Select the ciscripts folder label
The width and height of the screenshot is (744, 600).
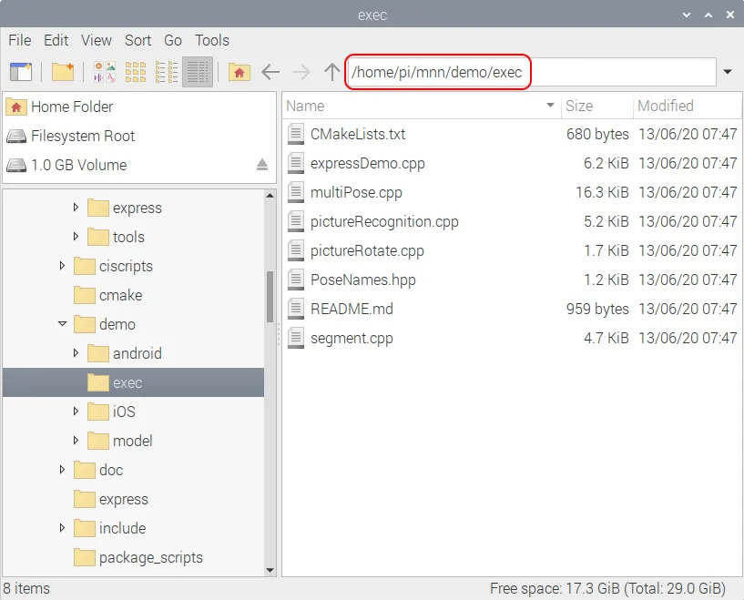point(126,266)
